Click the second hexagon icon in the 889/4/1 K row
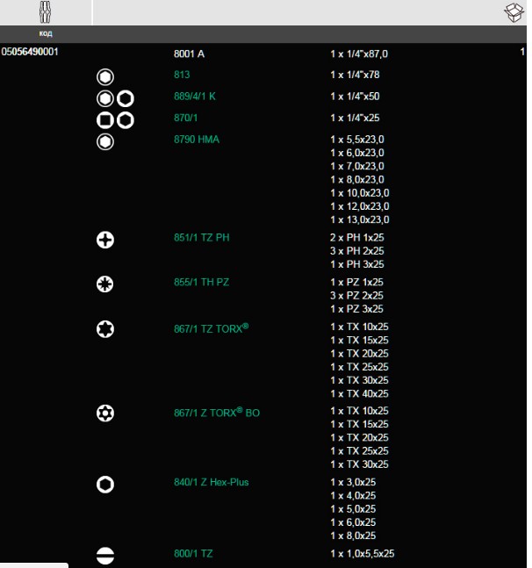 pyautogui.click(x=126, y=98)
